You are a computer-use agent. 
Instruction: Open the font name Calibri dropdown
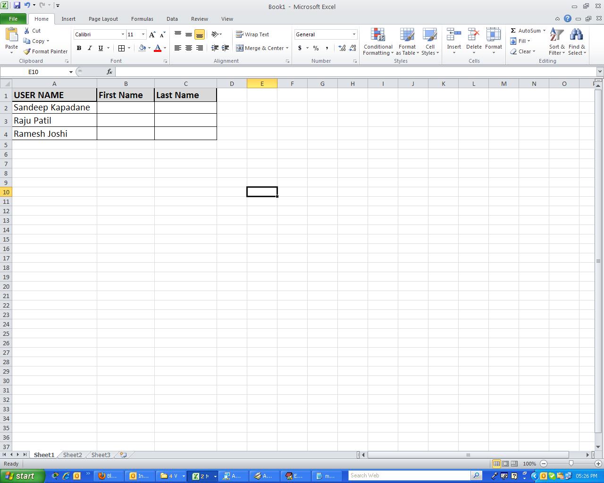123,34
